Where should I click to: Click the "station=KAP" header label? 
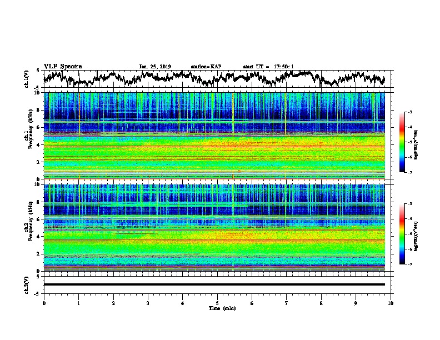tap(206, 67)
